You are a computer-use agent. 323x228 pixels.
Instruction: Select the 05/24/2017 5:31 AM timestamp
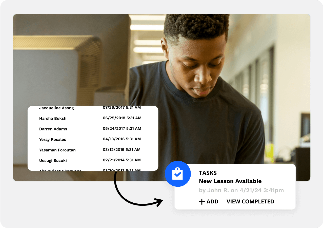click(x=122, y=128)
